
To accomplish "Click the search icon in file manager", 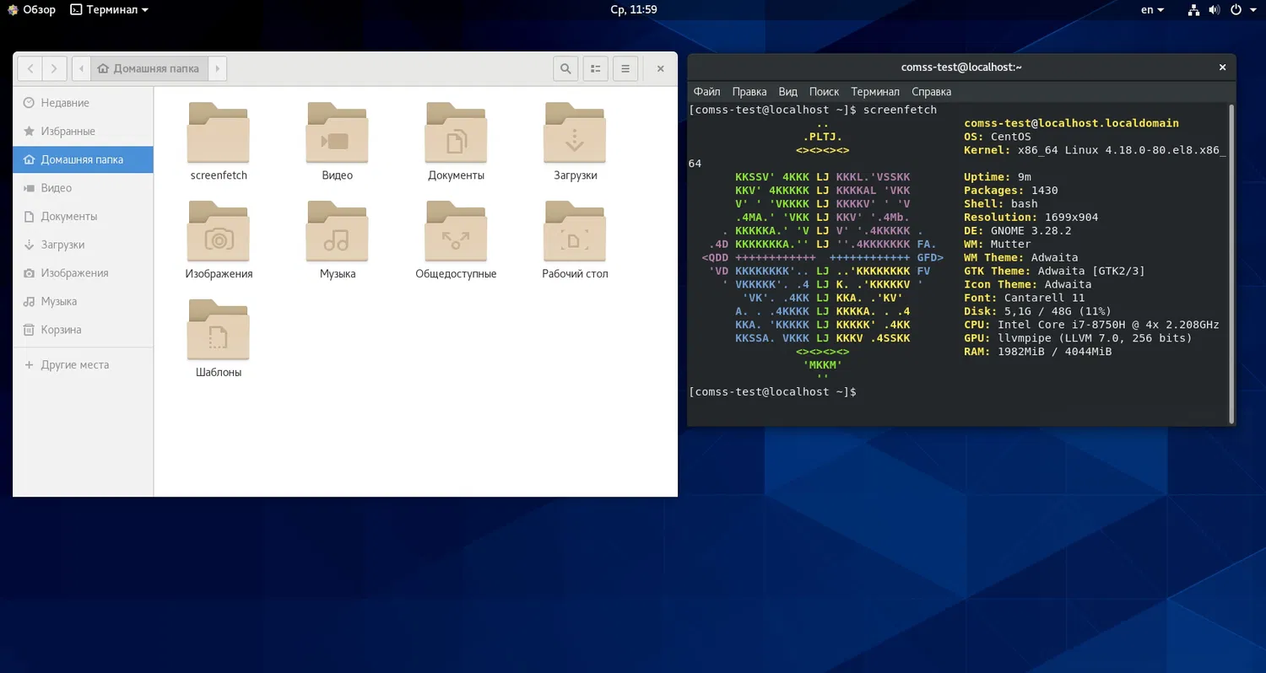I will pos(565,68).
